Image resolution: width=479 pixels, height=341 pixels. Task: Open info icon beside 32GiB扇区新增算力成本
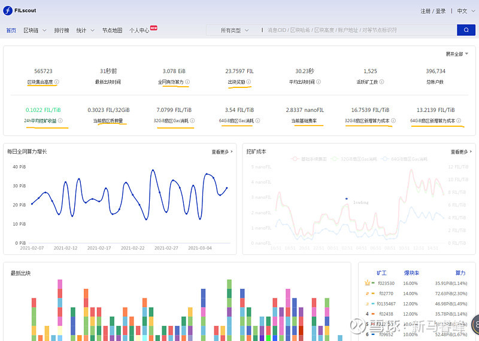(393, 121)
